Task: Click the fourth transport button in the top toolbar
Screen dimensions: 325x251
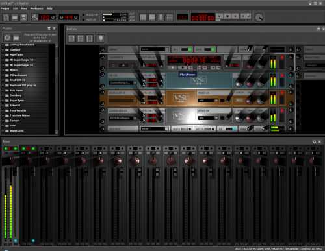Action: pos(243,16)
